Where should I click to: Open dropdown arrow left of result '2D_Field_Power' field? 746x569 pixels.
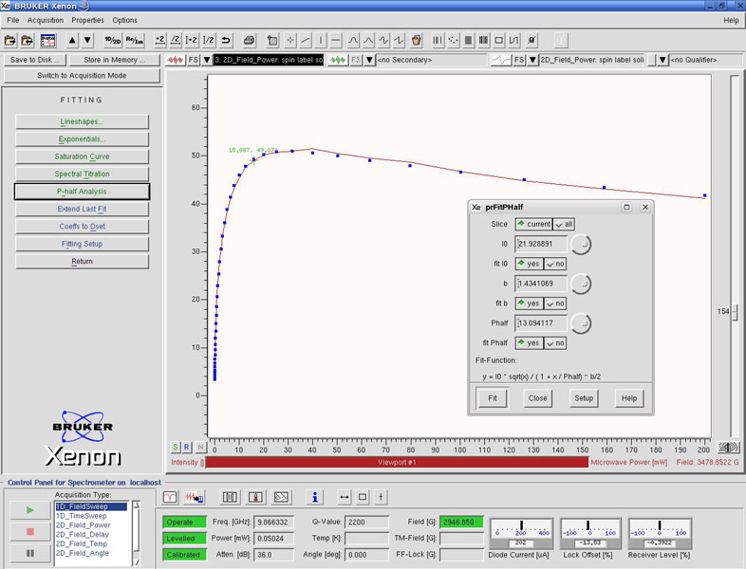tap(532, 60)
